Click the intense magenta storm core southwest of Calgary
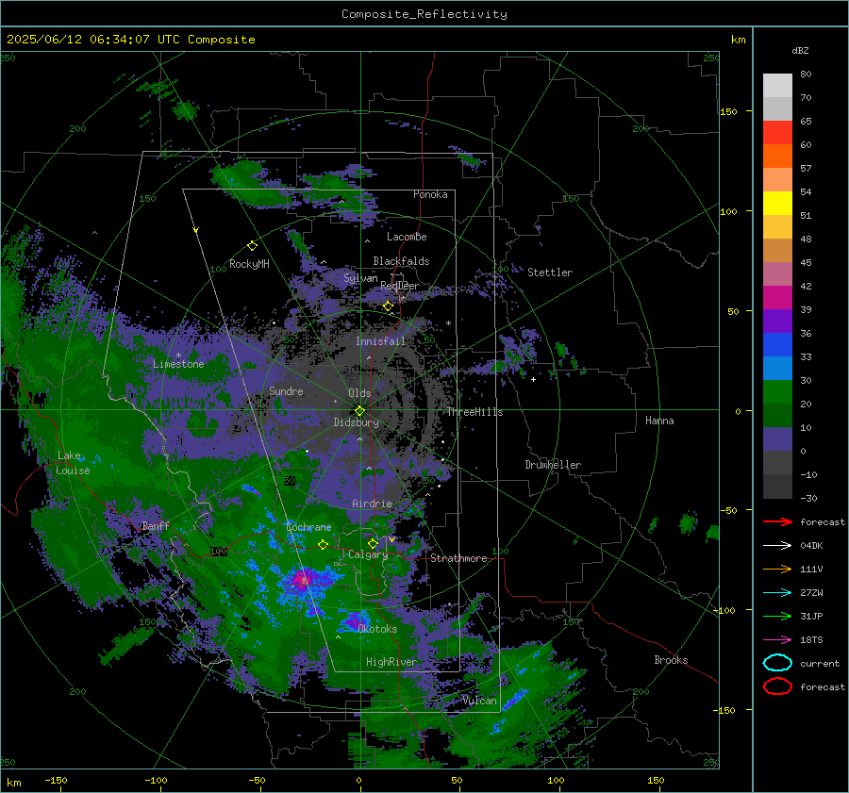This screenshot has height=793, width=849. pos(302,580)
